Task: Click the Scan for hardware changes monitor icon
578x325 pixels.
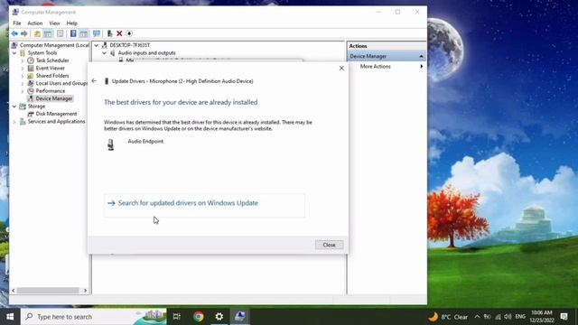Action: [x=97, y=33]
